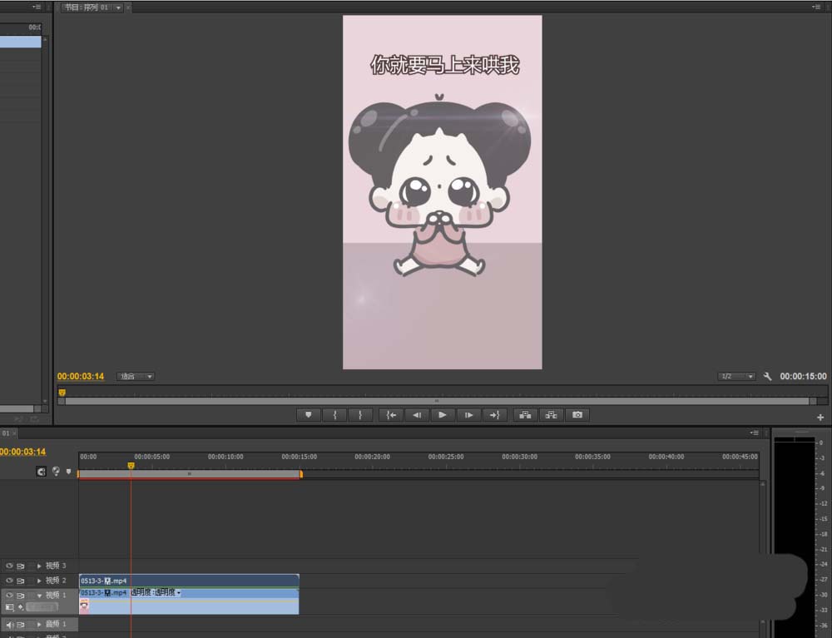This screenshot has width=832, height=638.
Task: Mute the 音频 1 track speaker
Action: 9,625
